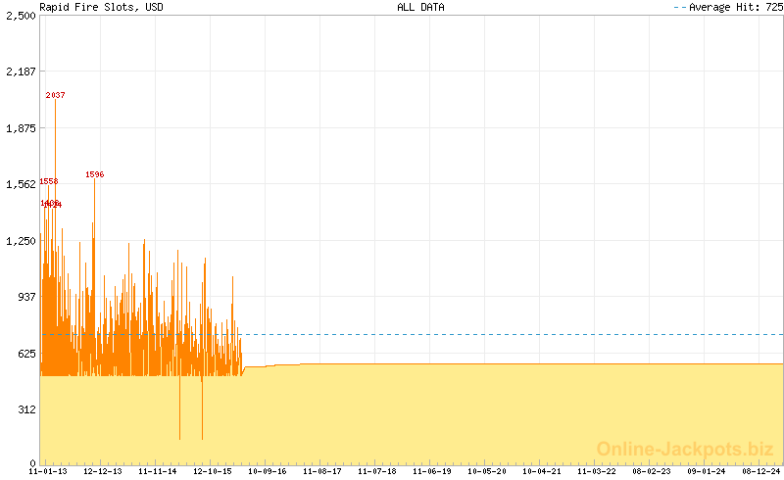Click the Rapid Fire Slots, USD title
Viewport: 784px width, 480px height.
101,7
